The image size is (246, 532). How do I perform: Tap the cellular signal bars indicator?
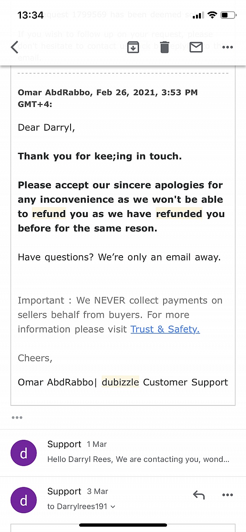198,14
